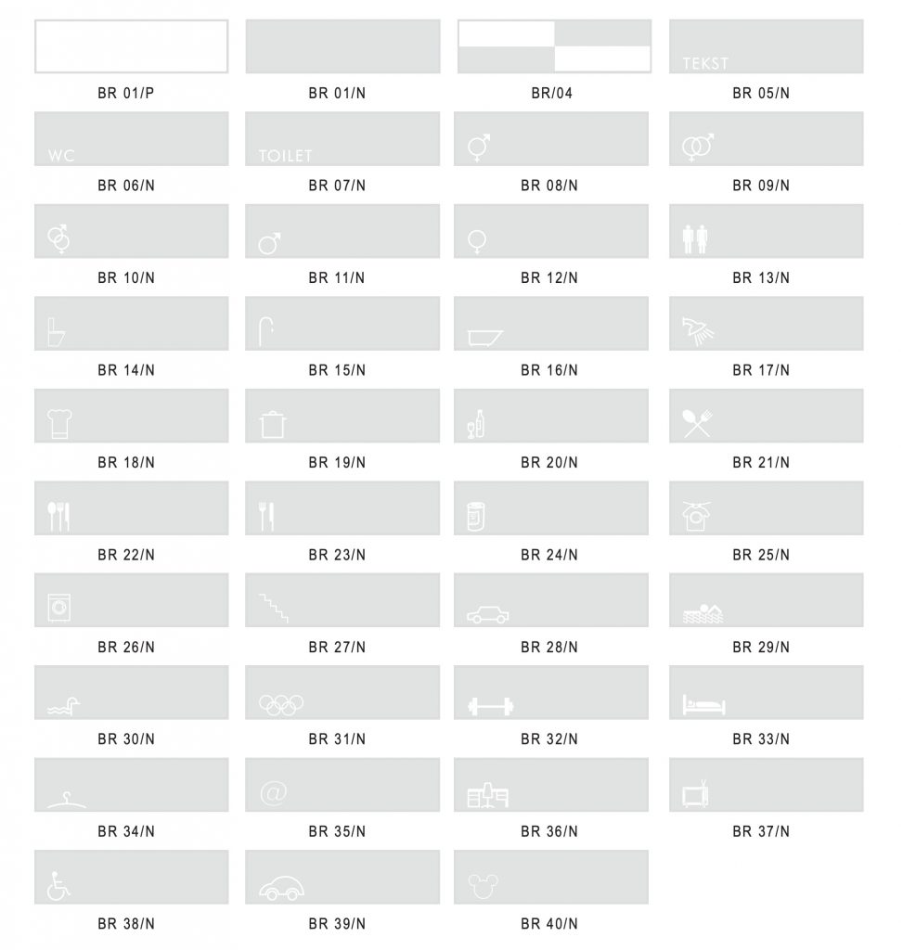Select the Mickey Mouse head icon
Viewport: 903px width, 950px height.
coord(484,886)
